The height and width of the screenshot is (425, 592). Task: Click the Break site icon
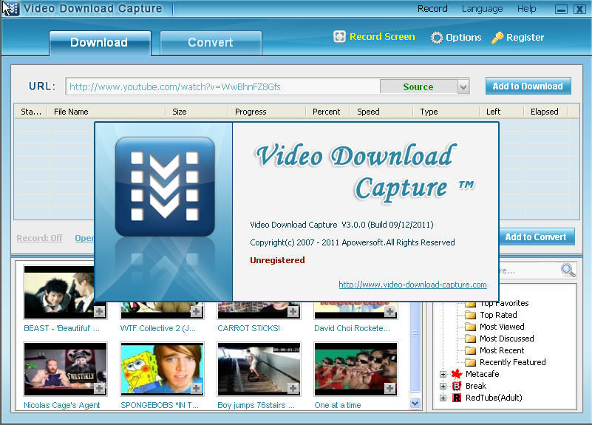456,386
